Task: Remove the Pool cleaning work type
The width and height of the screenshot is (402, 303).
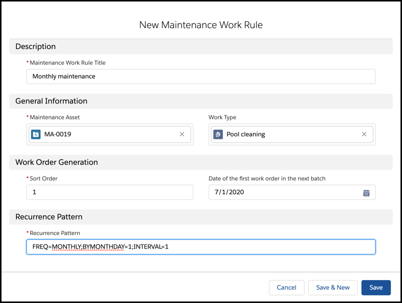Action: 364,134
